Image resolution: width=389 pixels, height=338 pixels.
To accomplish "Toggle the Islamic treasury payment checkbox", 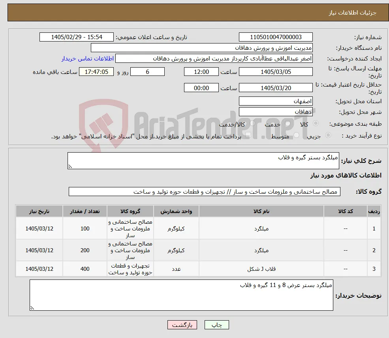I will point(248,135).
